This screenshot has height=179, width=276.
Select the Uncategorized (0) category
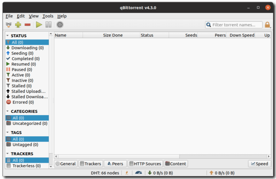point(27,123)
